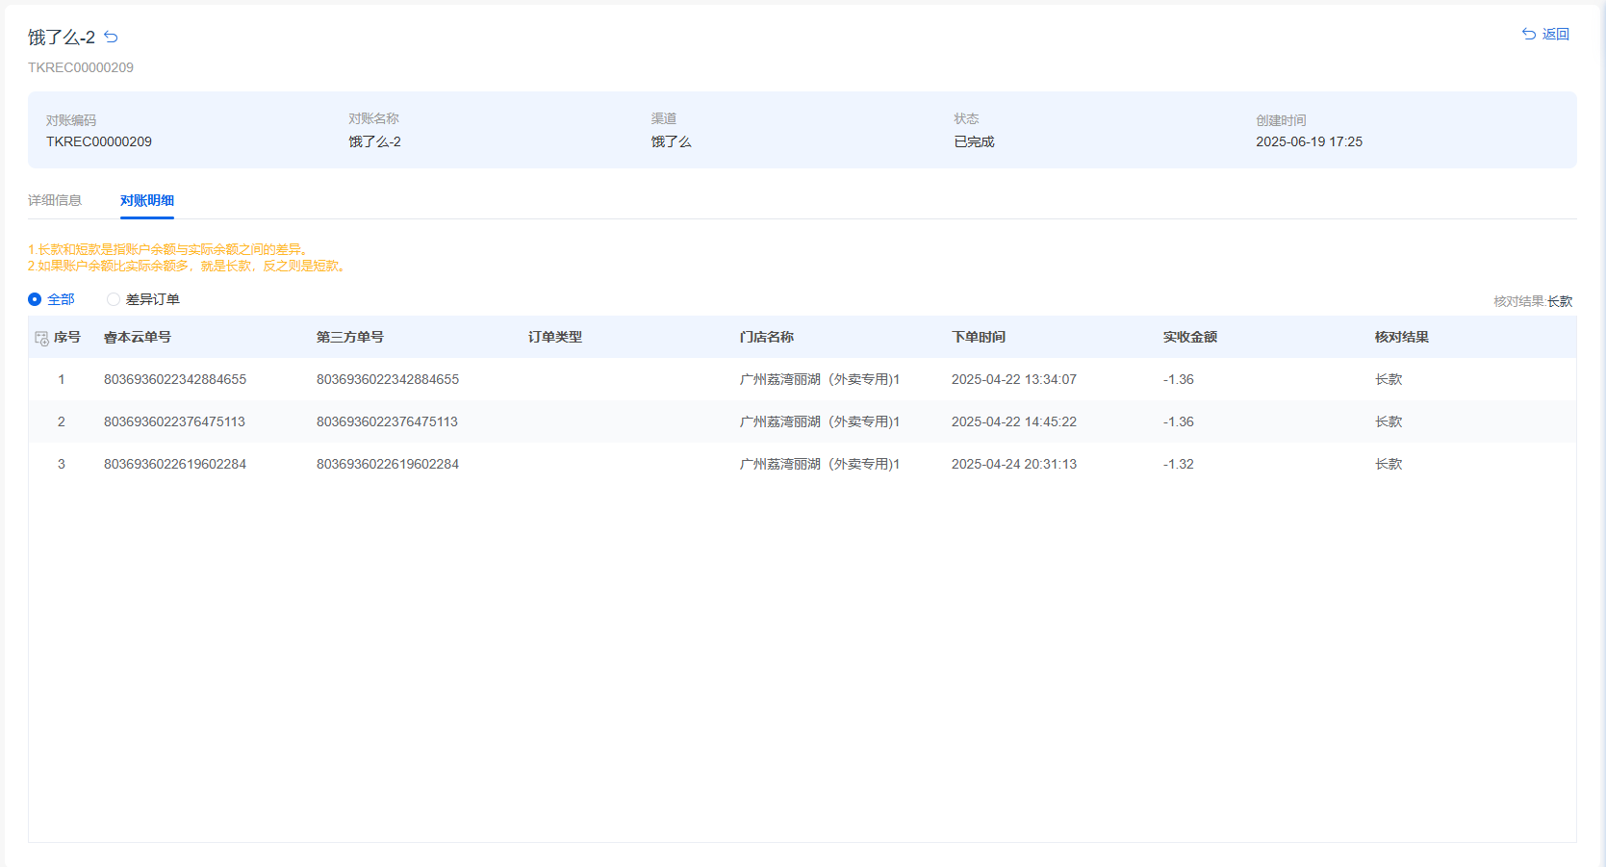Click the 第三方单号 column header

point(350,337)
